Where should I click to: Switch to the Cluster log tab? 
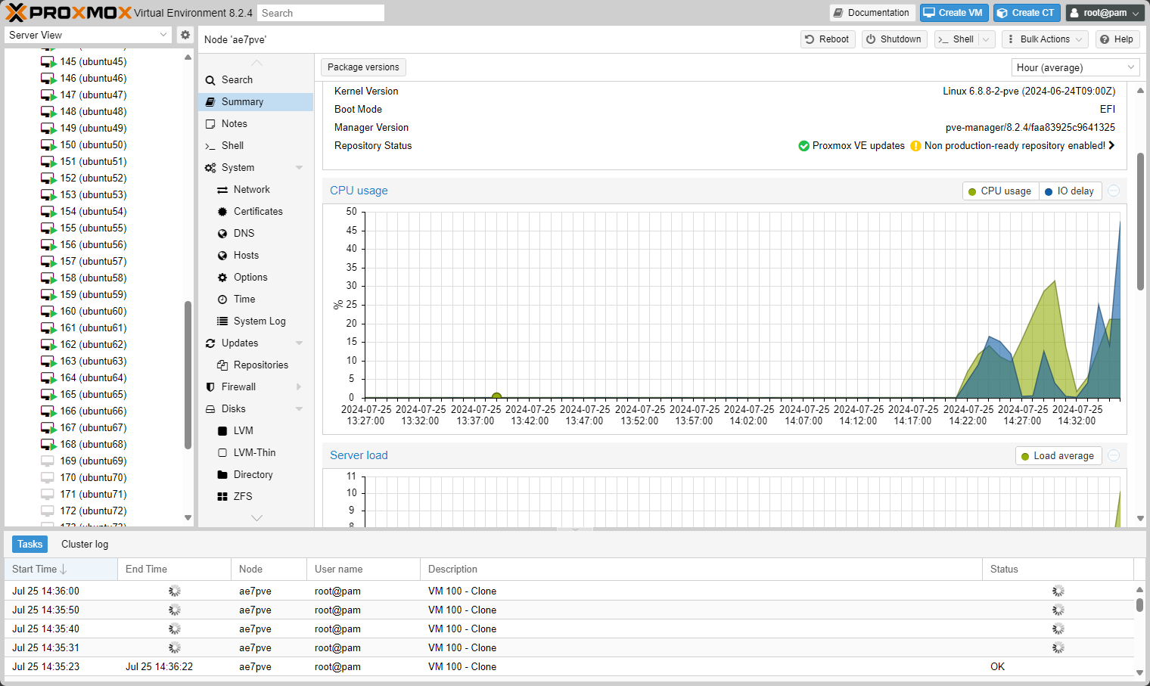[x=85, y=545]
